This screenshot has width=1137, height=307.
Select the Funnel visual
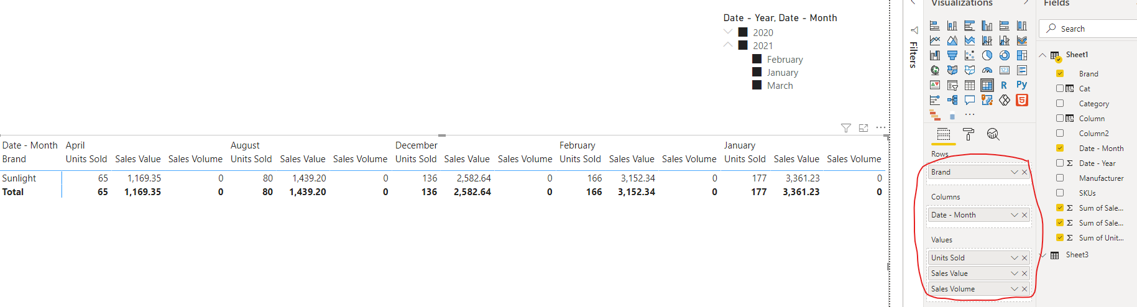[952, 55]
